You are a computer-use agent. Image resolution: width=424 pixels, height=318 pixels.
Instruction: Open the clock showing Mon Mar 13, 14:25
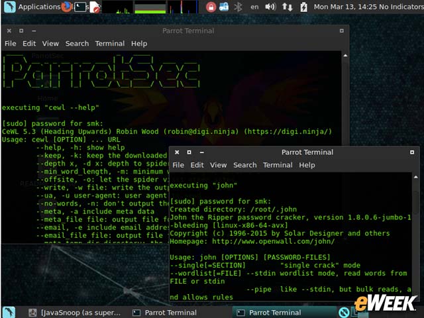pyautogui.click(x=346, y=7)
